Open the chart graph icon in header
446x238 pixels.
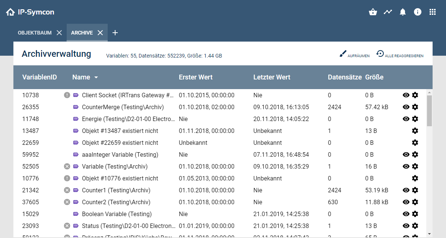click(x=388, y=12)
